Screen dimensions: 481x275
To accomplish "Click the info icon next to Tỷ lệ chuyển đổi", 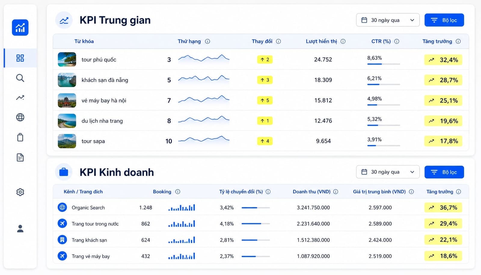I will click(x=268, y=192).
